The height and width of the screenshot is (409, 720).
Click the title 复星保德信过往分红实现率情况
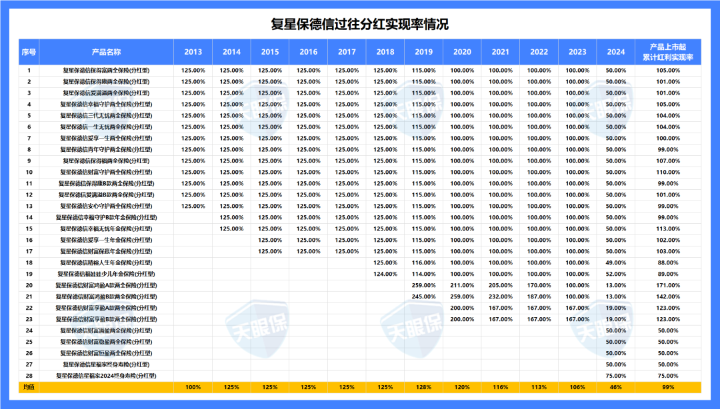pos(359,25)
